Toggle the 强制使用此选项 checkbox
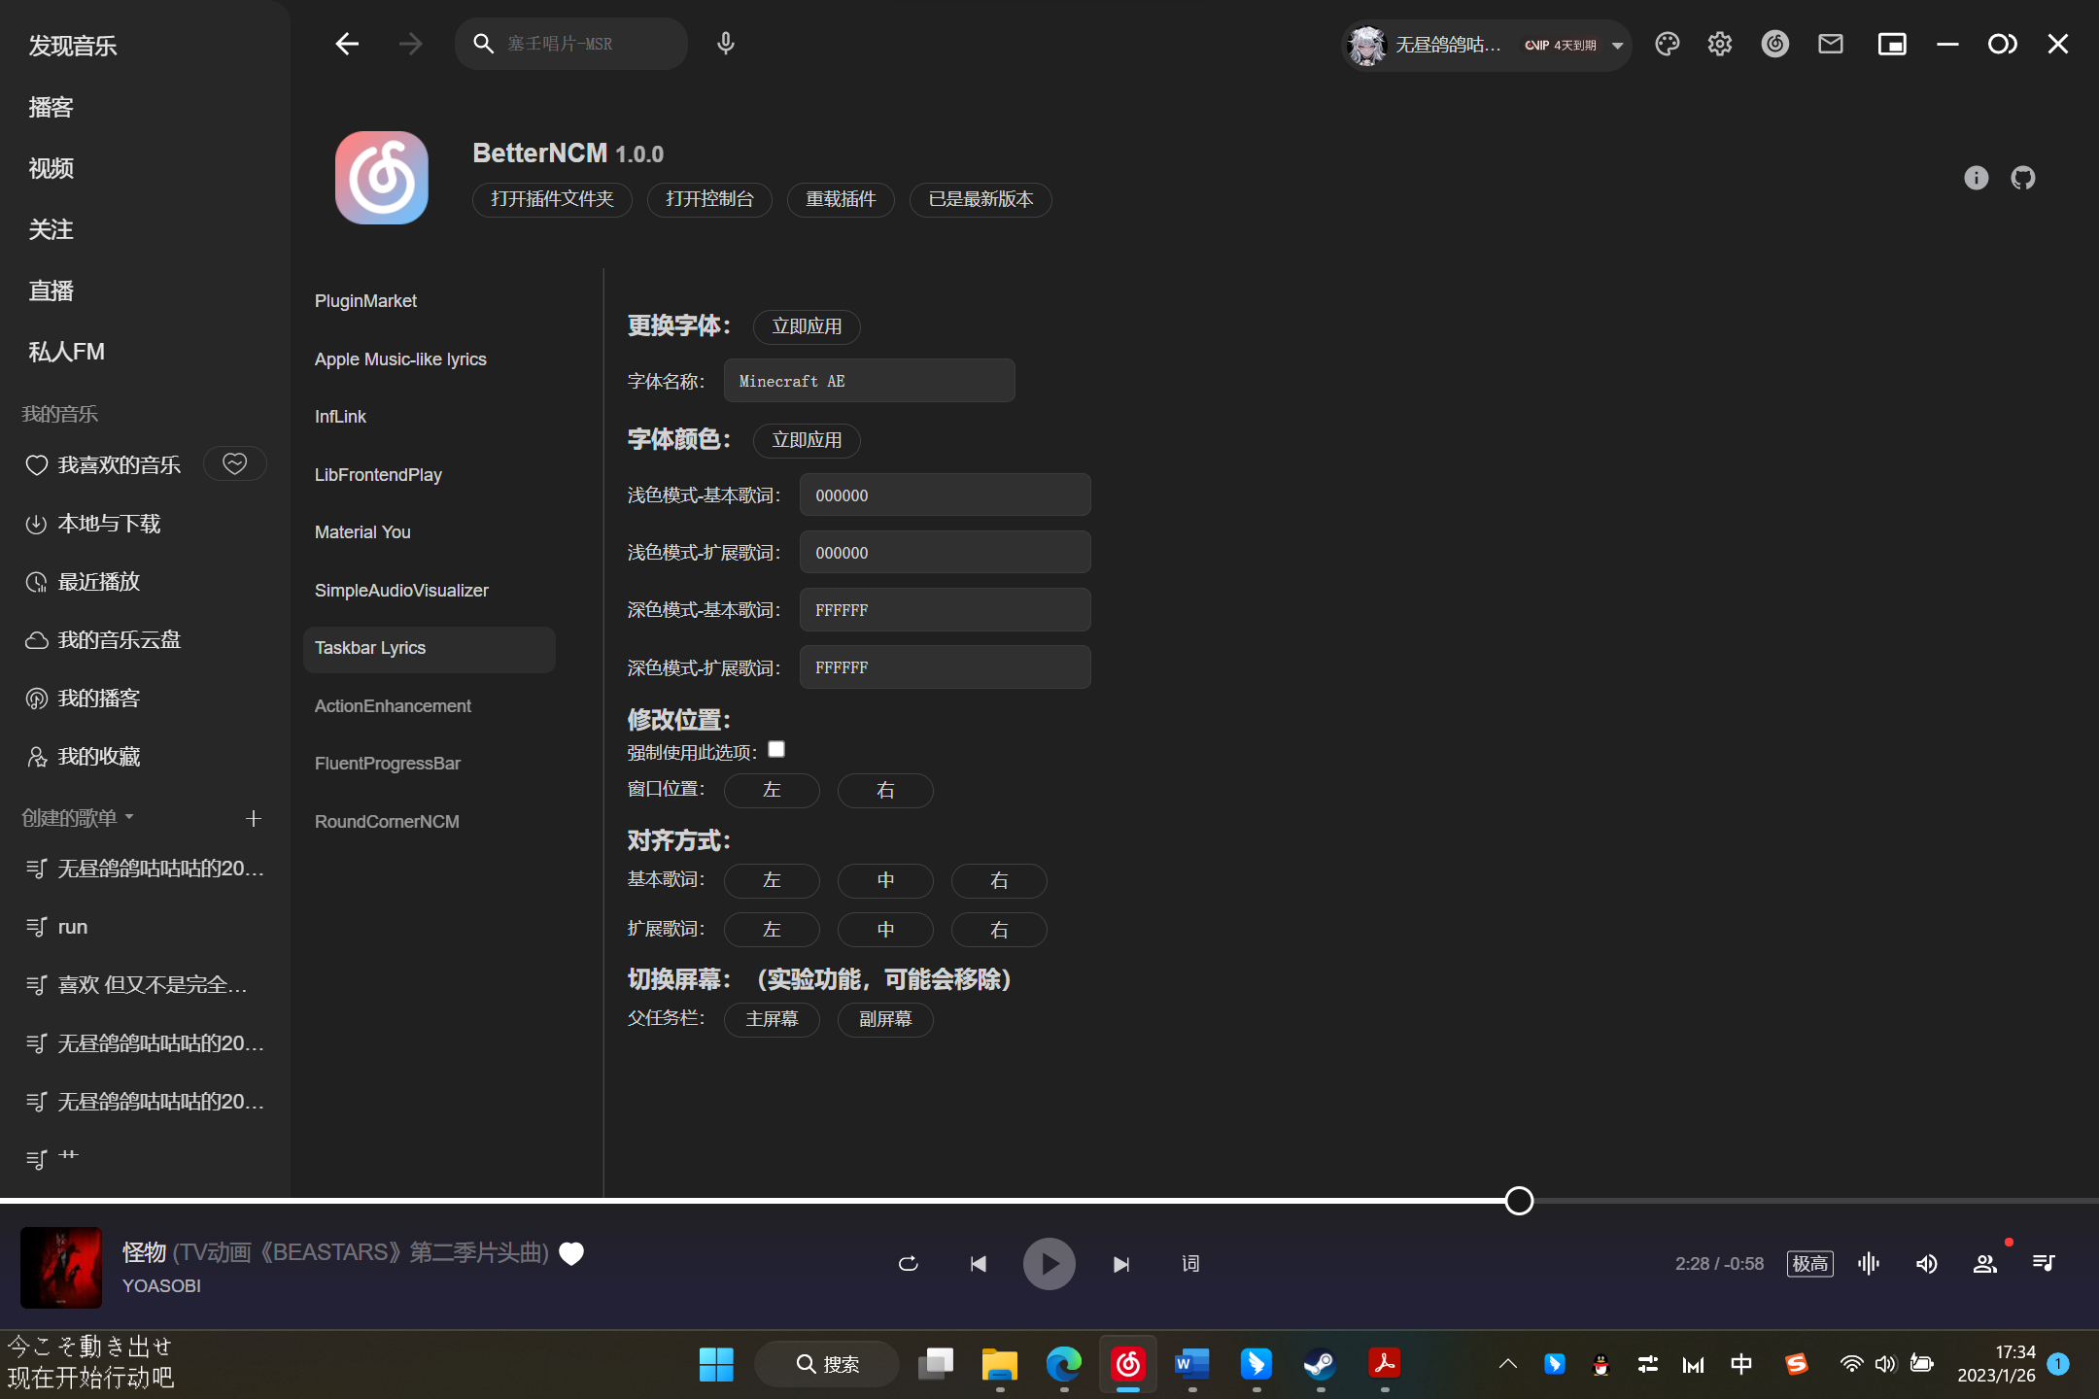Screen dimensions: 2099x1399 pyautogui.click(x=776, y=749)
